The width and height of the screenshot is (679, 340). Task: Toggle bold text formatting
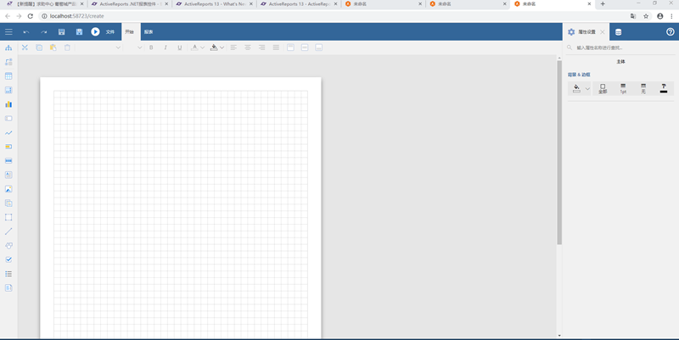click(x=151, y=47)
